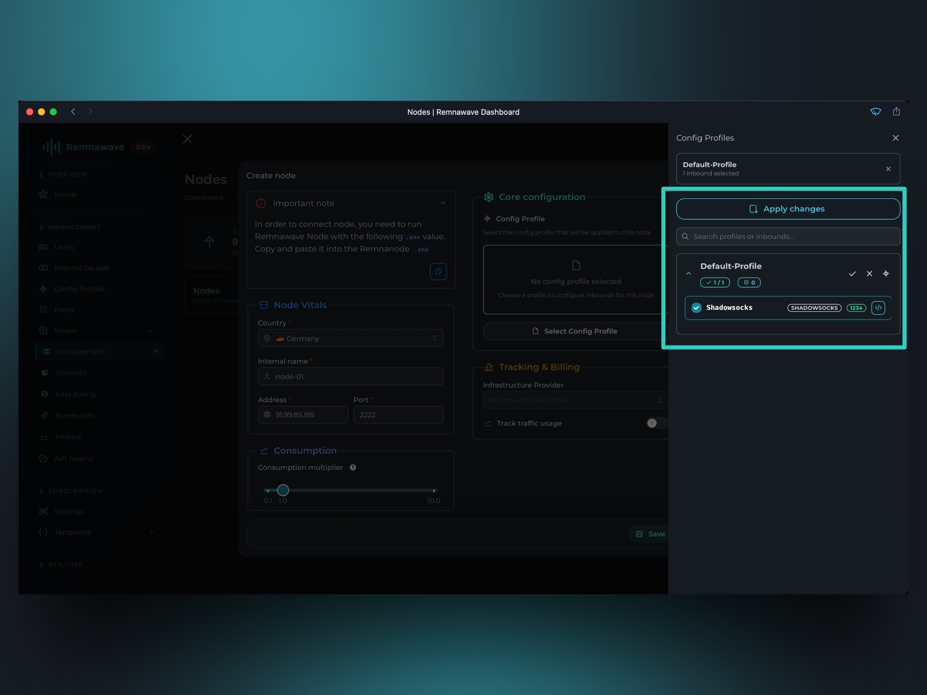927x695 pixels.
Task: Click the Nodes icon in the sidebar
Action: [43, 330]
